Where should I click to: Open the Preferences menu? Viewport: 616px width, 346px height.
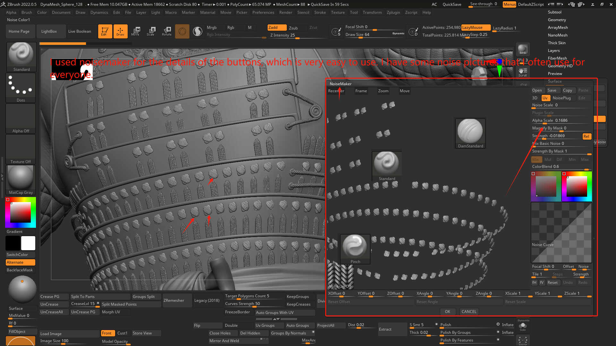click(x=263, y=12)
